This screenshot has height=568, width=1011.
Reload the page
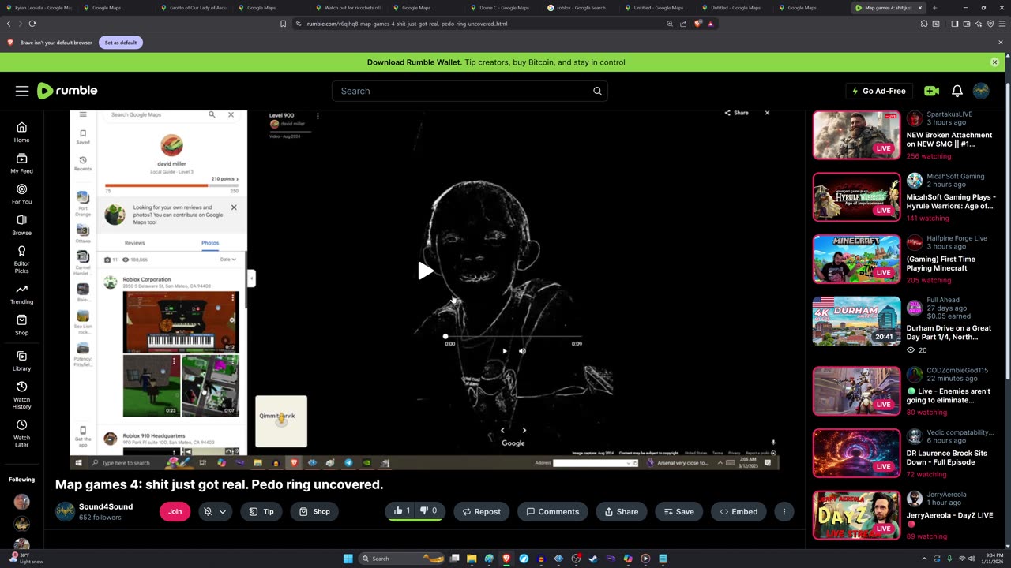pyautogui.click(x=32, y=24)
